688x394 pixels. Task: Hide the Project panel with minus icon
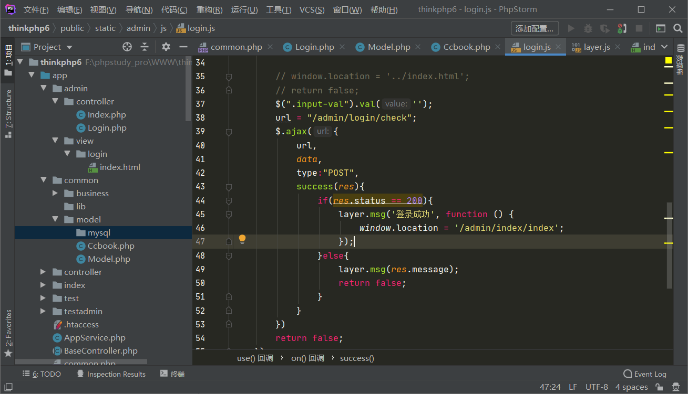click(183, 47)
